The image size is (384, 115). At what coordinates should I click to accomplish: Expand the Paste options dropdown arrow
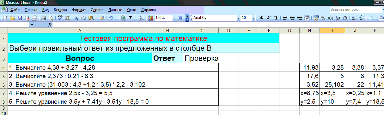tap(96, 18)
